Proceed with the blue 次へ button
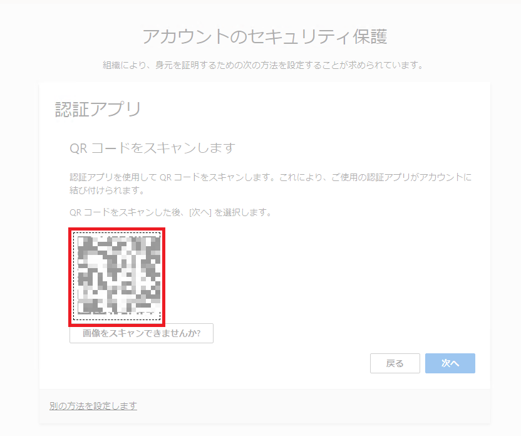 pos(450,363)
